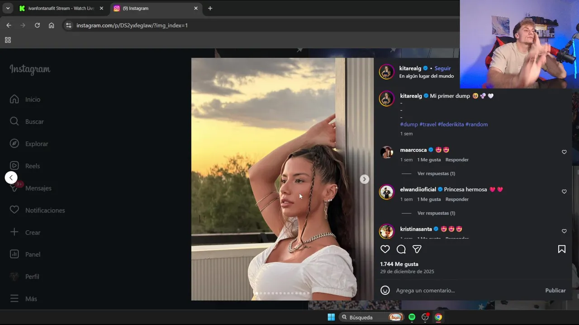Open the #federikita hashtag
The width and height of the screenshot is (579, 325).
click(x=451, y=124)
